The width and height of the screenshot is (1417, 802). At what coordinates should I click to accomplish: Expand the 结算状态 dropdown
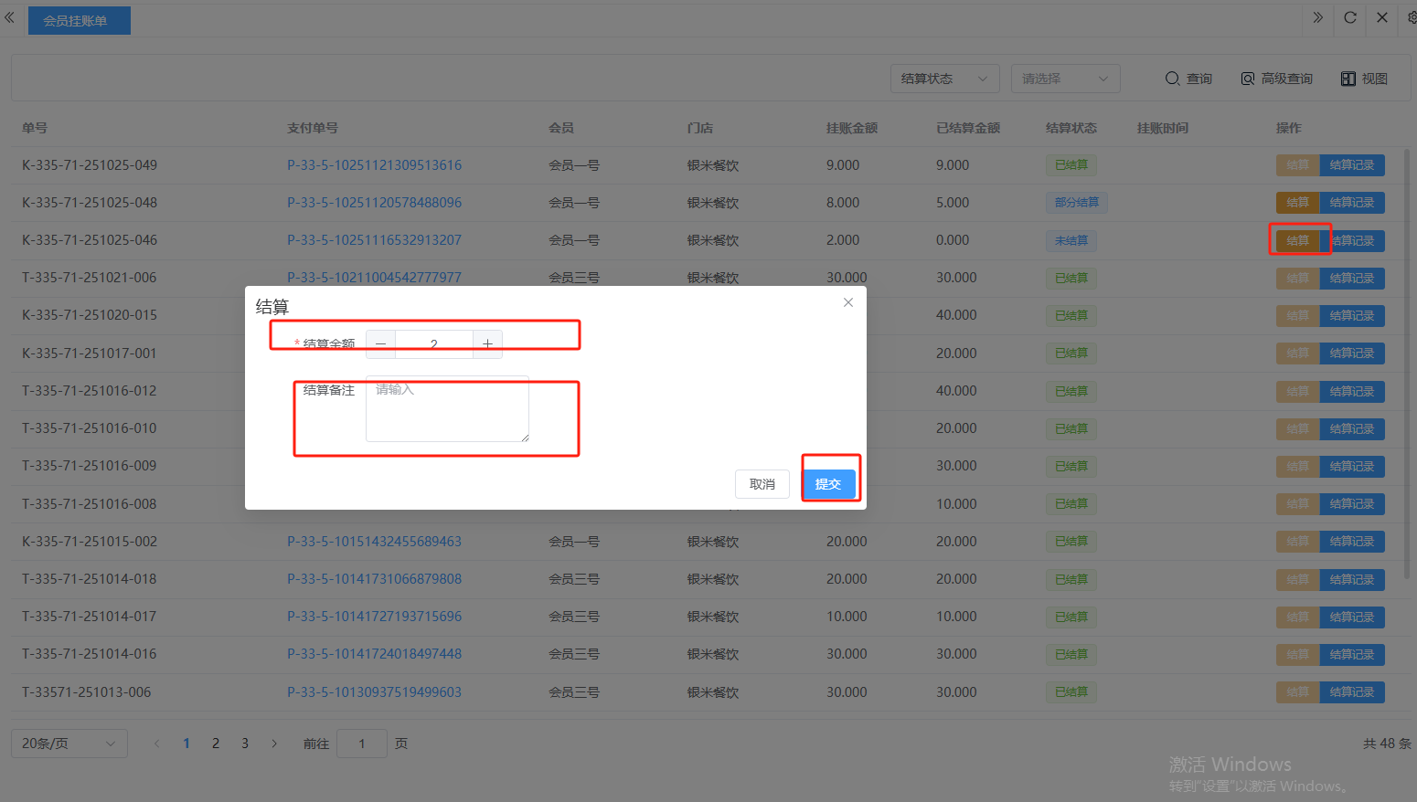(944, 79)
